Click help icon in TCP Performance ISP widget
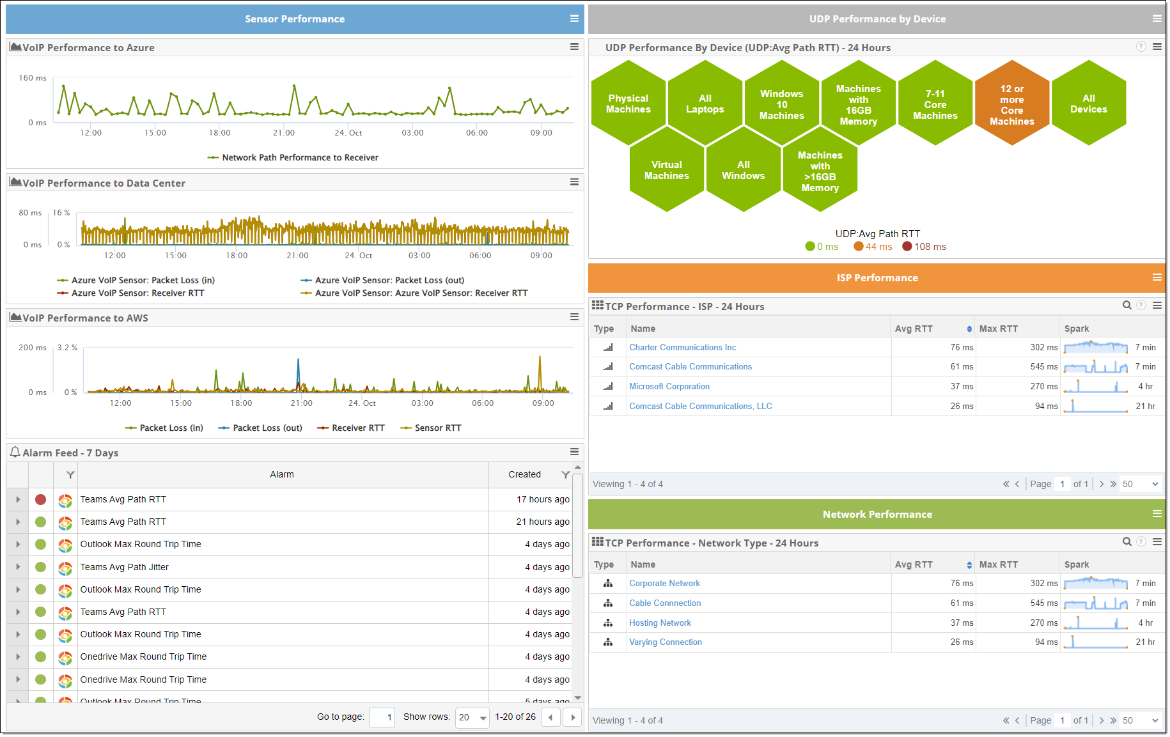 coord(1141,306)
